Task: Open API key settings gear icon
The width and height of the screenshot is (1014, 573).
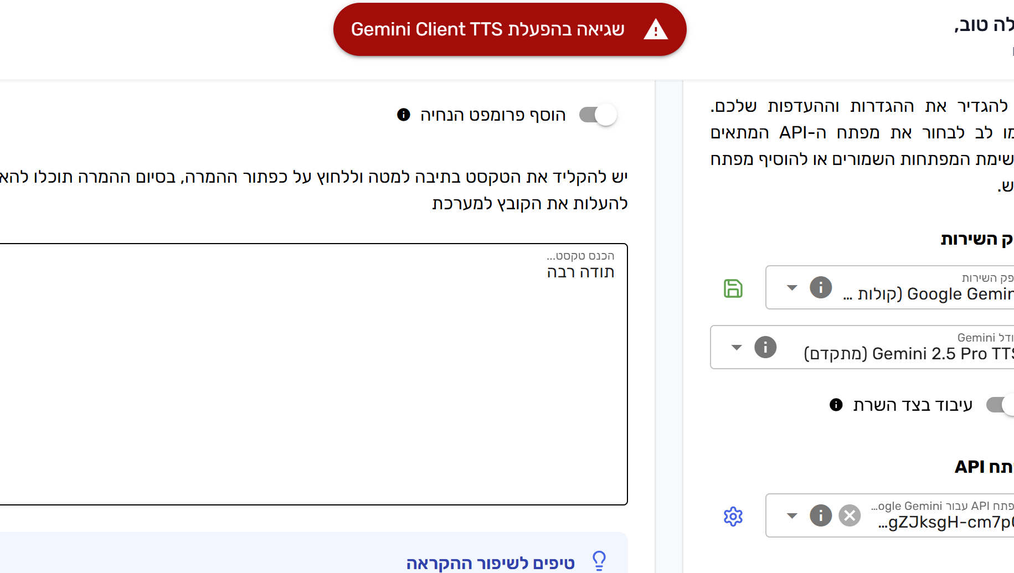Action: [x=733, y=517]
